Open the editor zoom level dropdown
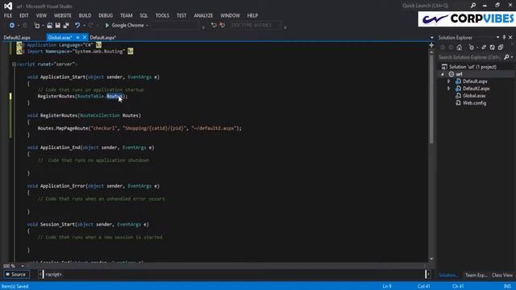 [x=23, y=266]
